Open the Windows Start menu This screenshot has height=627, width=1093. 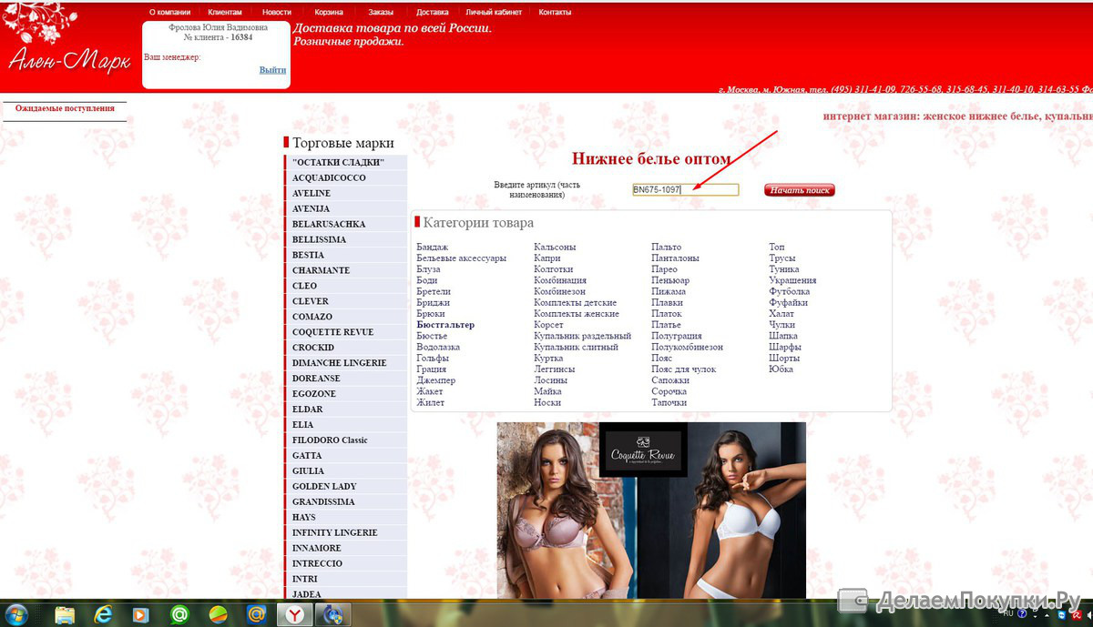tap(18, 614)
